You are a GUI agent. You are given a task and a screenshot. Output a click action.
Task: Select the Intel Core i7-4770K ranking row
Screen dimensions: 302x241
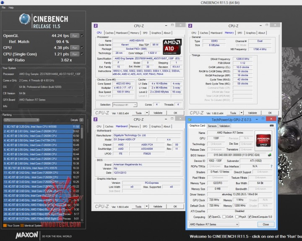pos(42,140)
